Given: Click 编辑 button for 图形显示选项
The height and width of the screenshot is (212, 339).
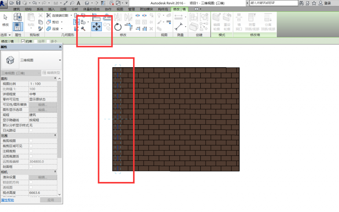Looking at the screenshot, I should point(43,110).
